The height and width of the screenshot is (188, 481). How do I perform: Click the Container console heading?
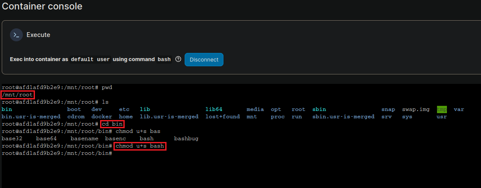click(x=42, y=6)
